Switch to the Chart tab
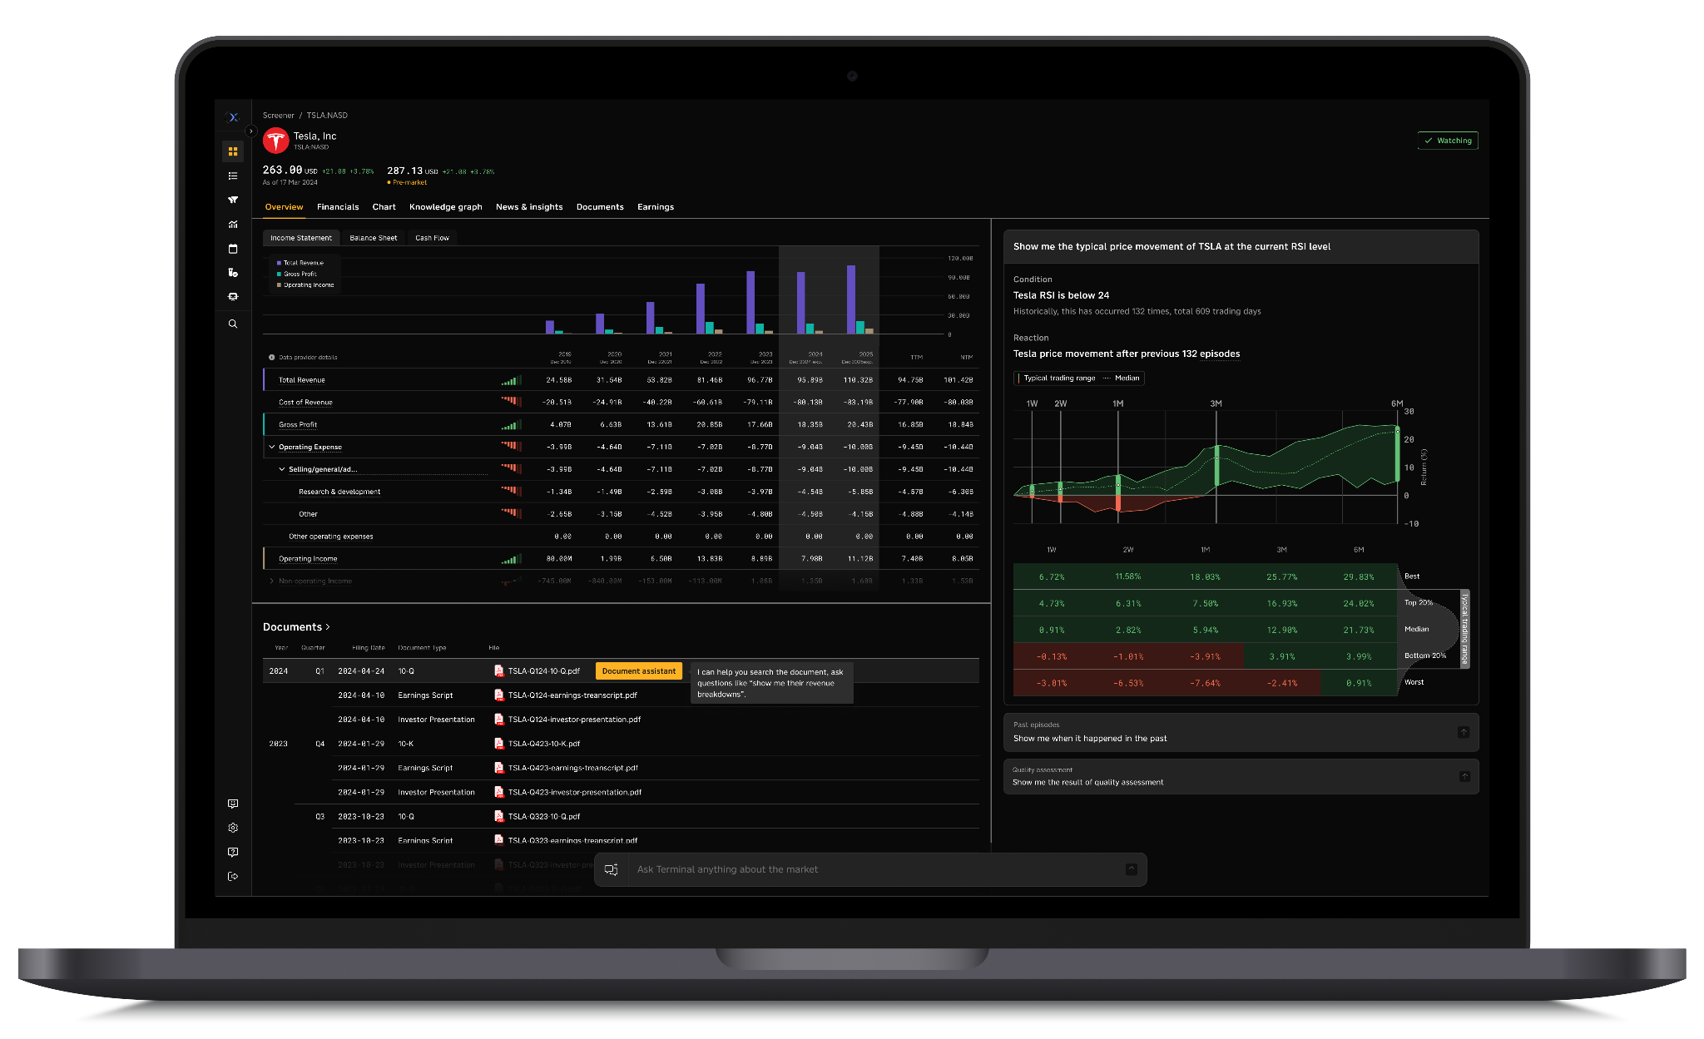Image resolution: width=1704 pixels, height=1039 pixels. pos(384,207)
